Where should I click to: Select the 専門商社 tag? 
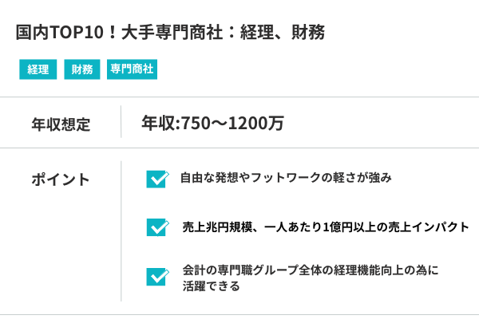pos(133,69)
